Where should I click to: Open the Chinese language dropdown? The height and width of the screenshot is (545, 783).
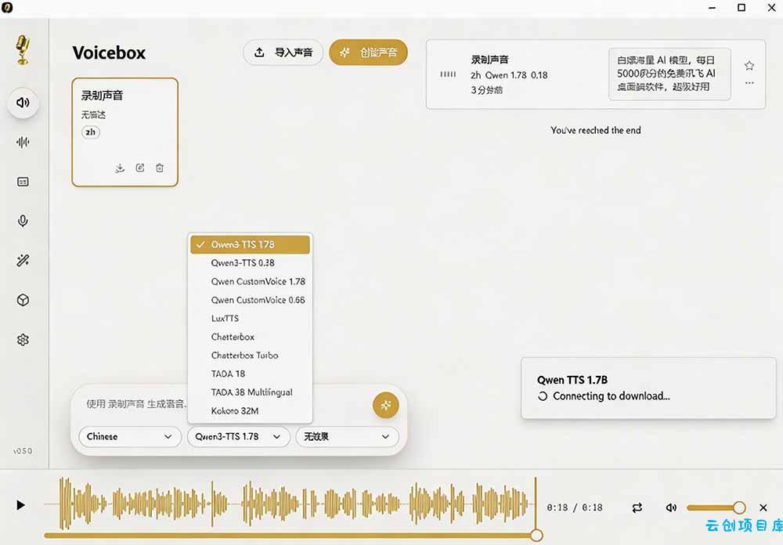click(130, 437)
